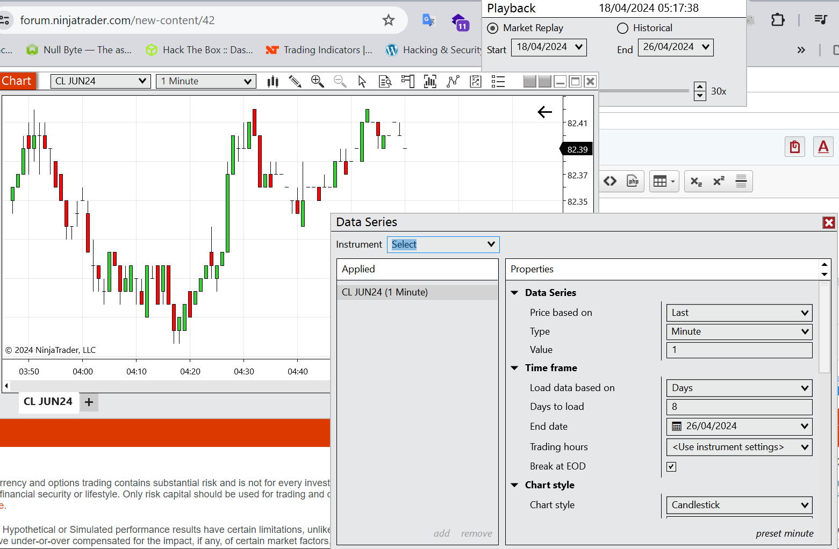The width and height of the screenshot is (839, 549).
Task: Insert horizontal rule in editor toolbar
Action: coord(741,182)
